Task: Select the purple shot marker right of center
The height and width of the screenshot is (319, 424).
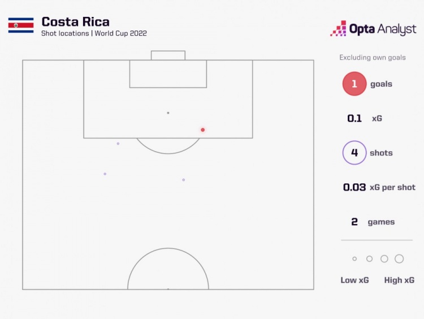Action: [x=183, y=180]
